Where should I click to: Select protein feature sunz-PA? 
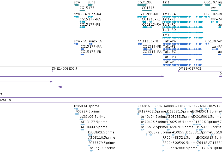coord(91,44)
